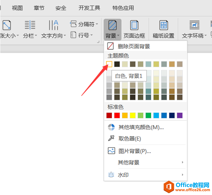Click the eyedropper icon
The image size is (212, 195).
point(111,138)
